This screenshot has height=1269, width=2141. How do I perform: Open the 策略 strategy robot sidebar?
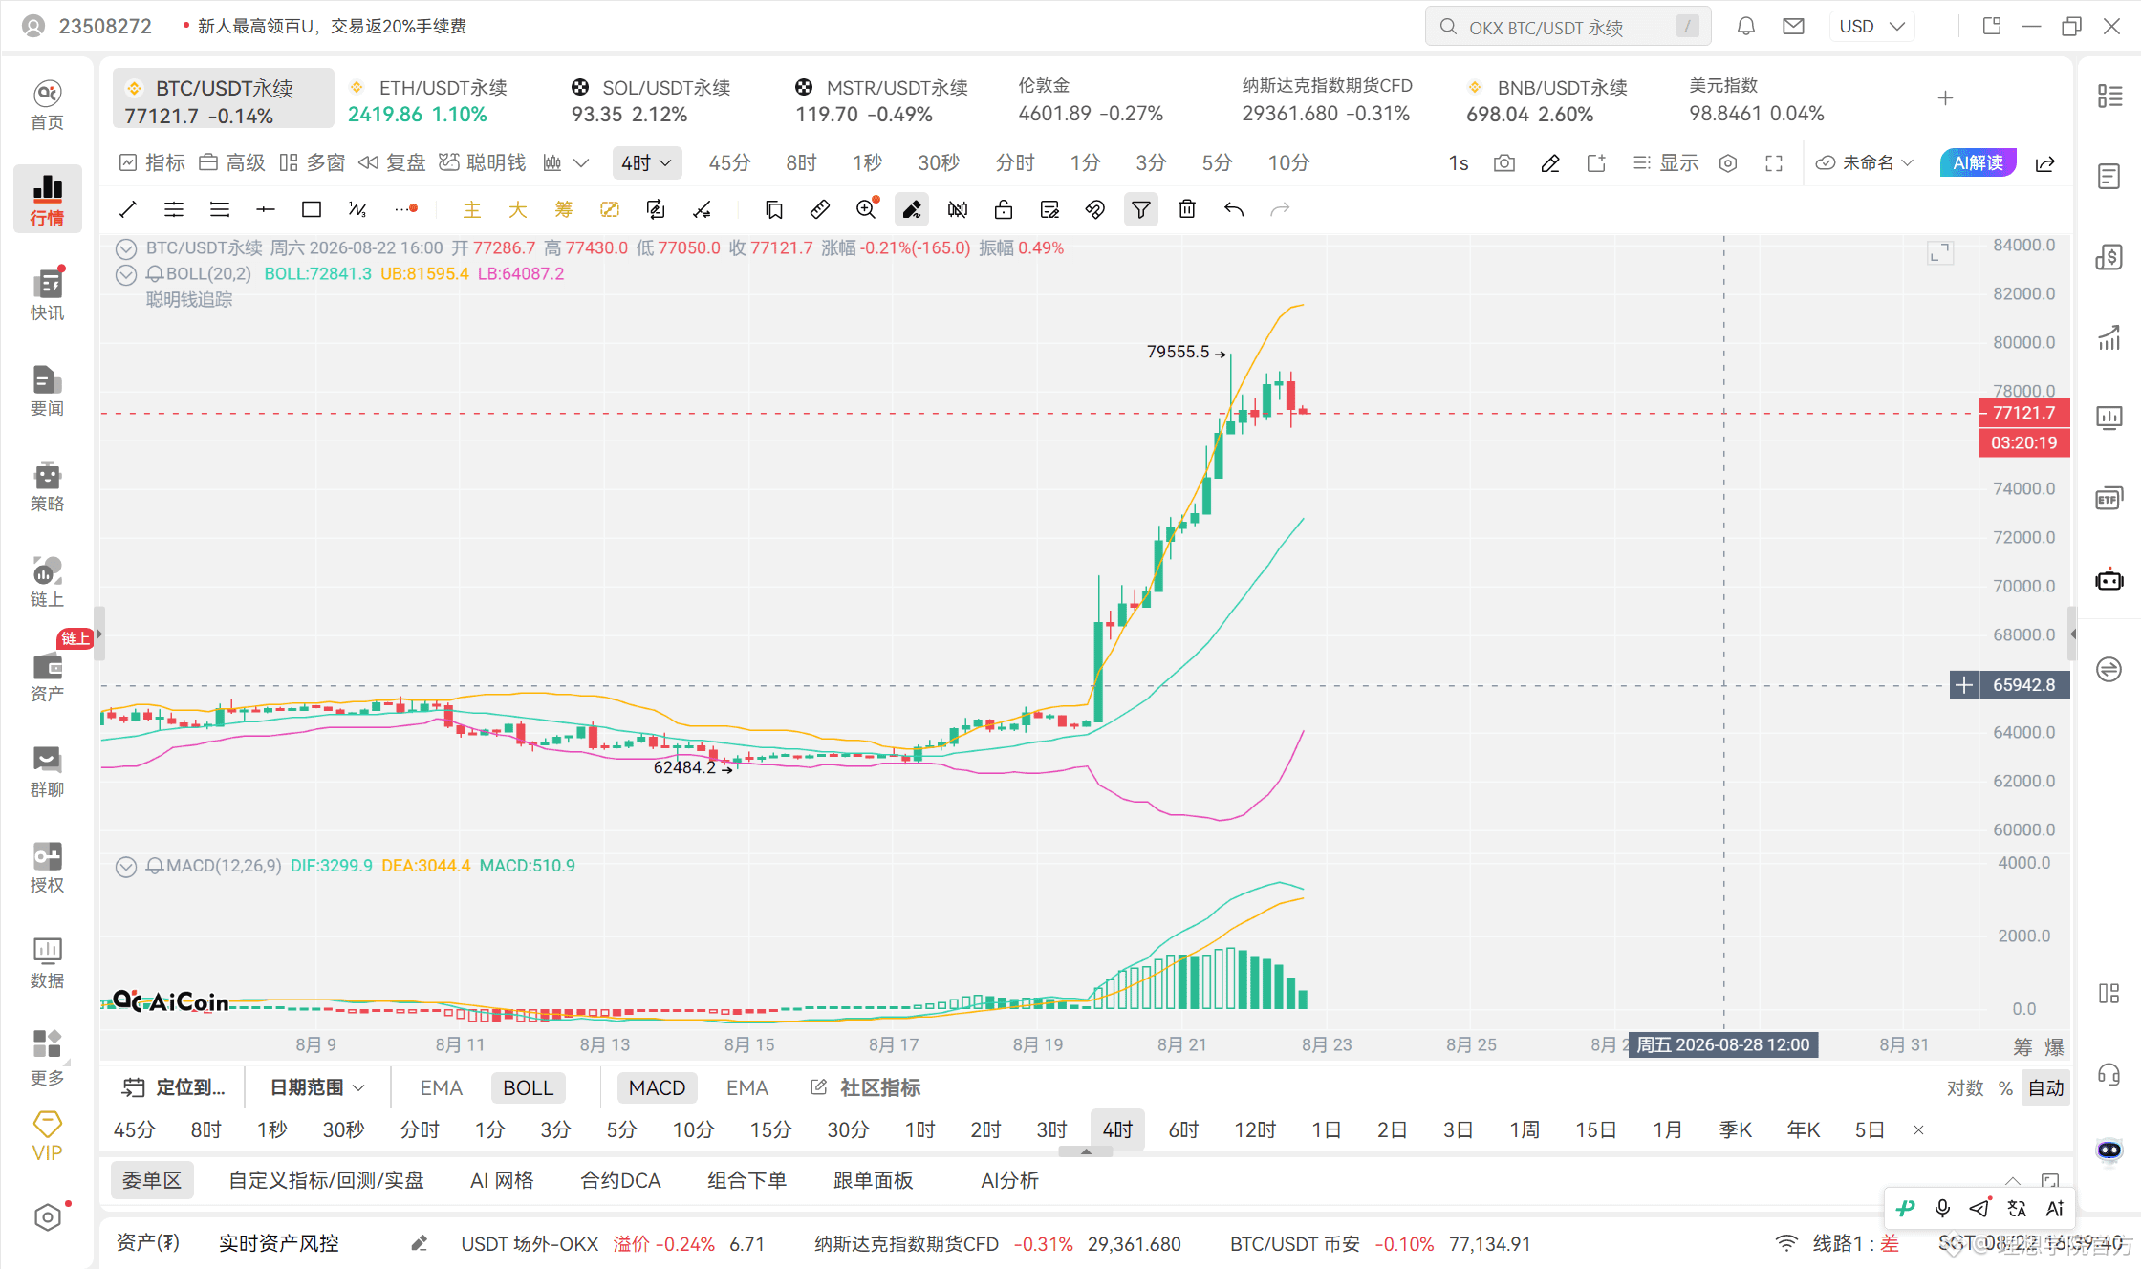click(x=47, y=485)
